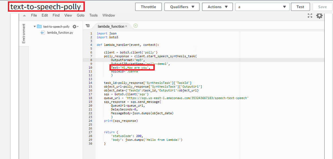Click the 'sqs_response = sqs.send_message(' line
The image size is (333, 159).
132,102
